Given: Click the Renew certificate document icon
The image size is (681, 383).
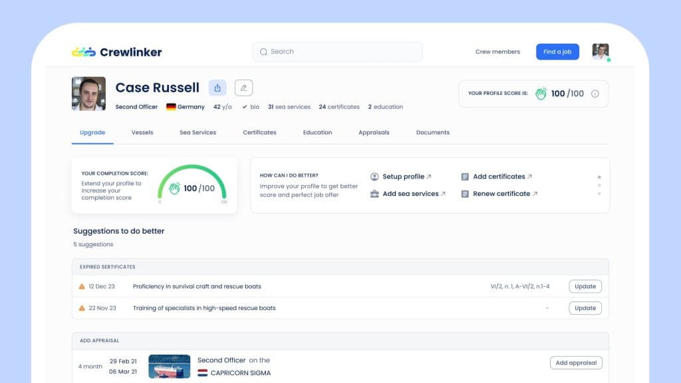Looking at the screenshot, I should point(465,194).
